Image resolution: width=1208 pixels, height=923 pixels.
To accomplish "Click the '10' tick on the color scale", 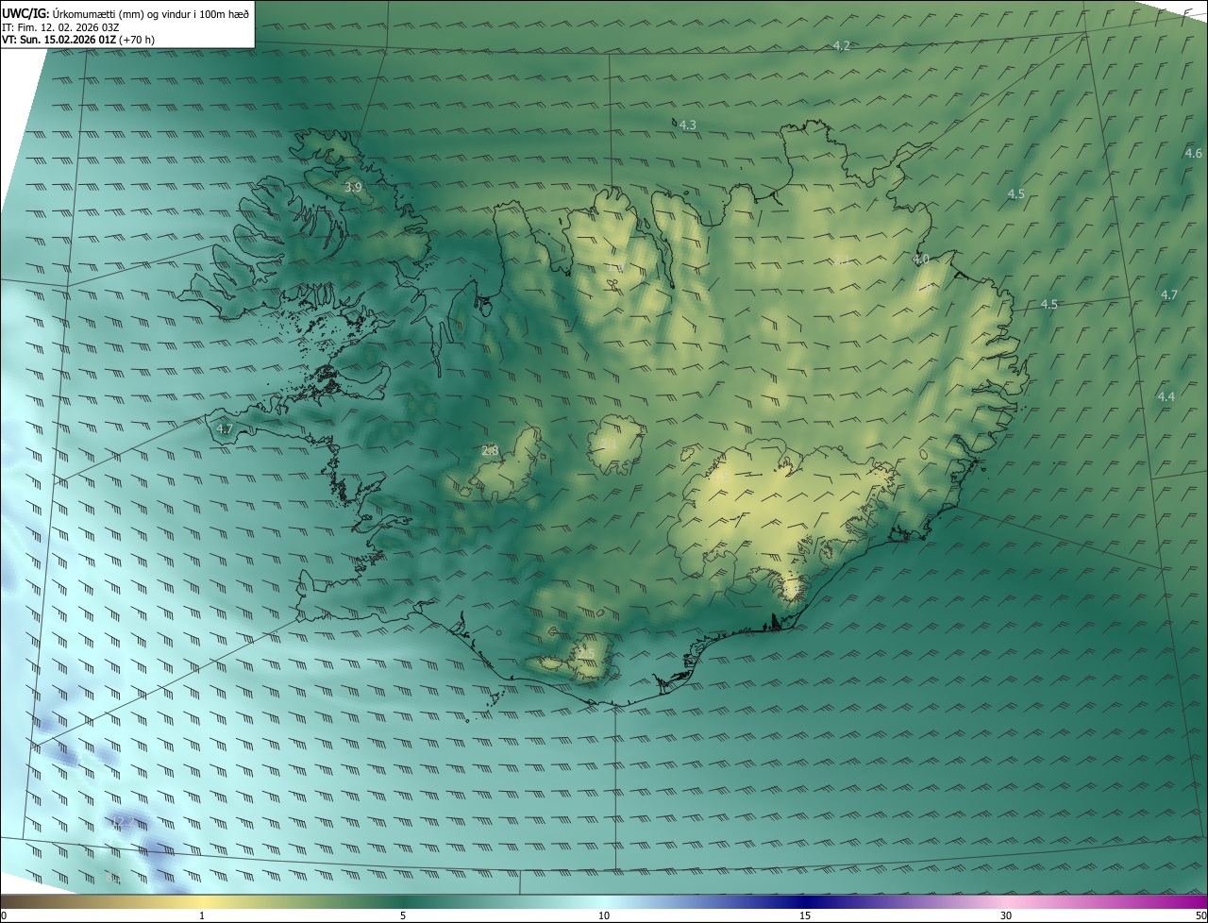I will click(x=604, y=915).
